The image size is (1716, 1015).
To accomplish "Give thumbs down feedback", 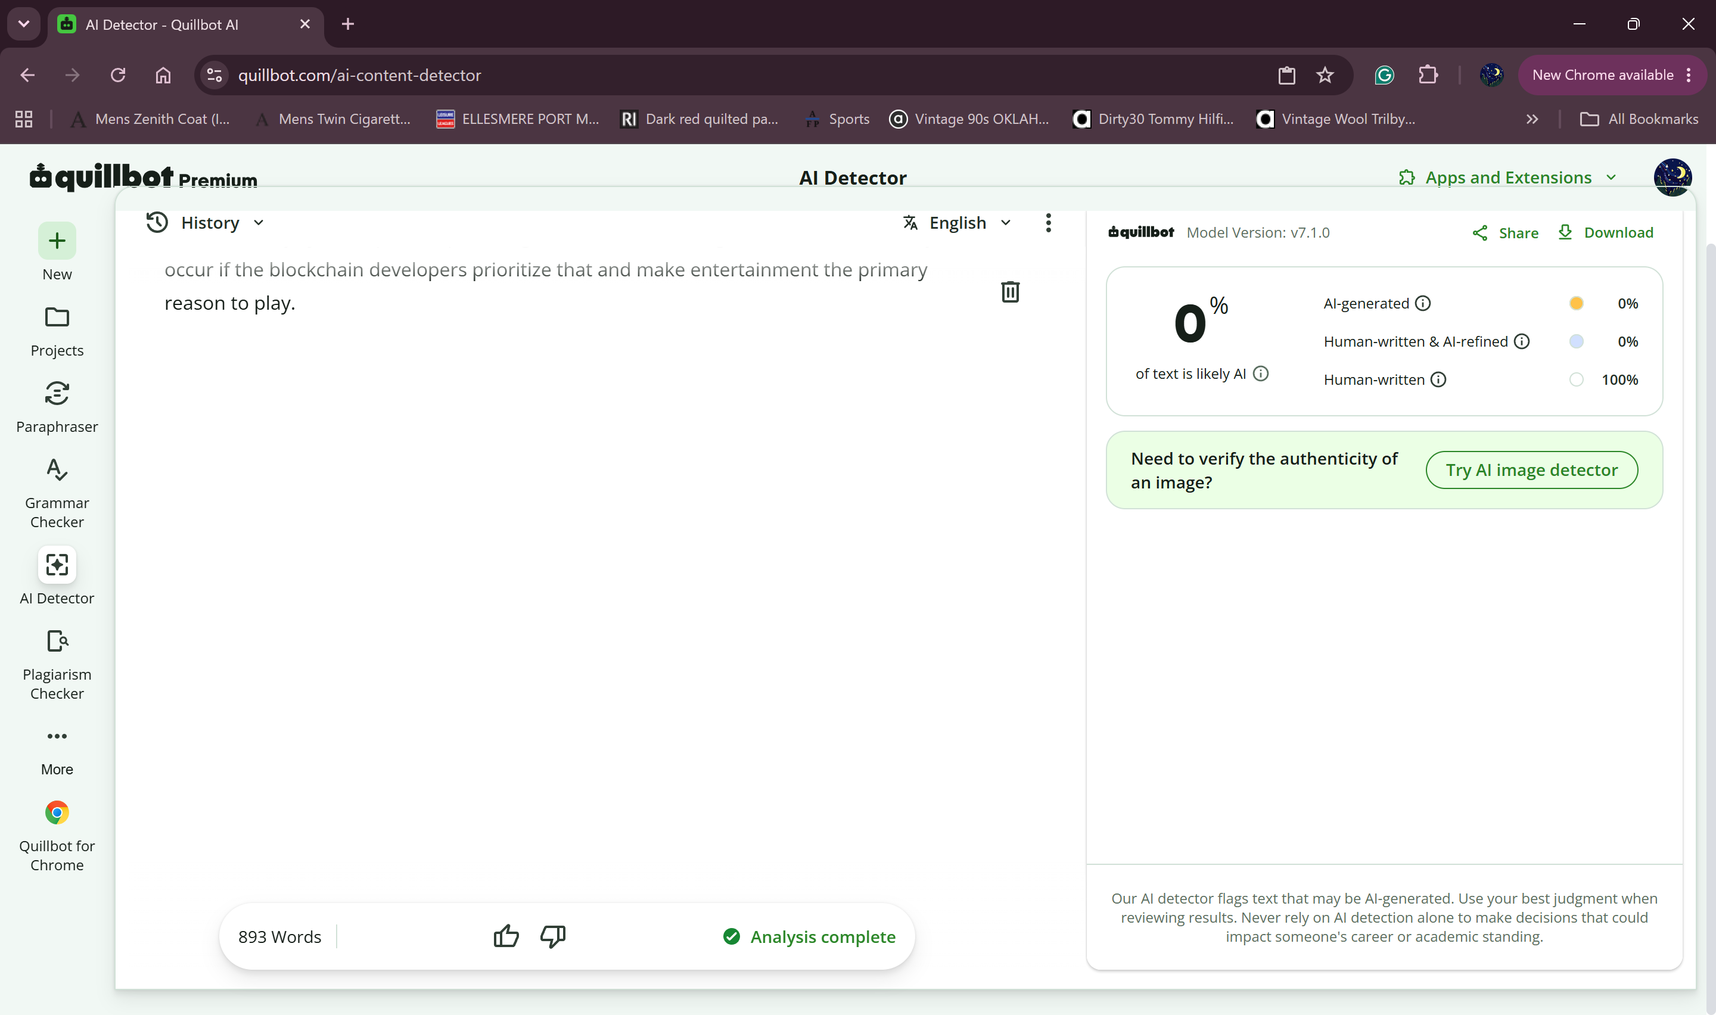I will [x=552, y=936].
